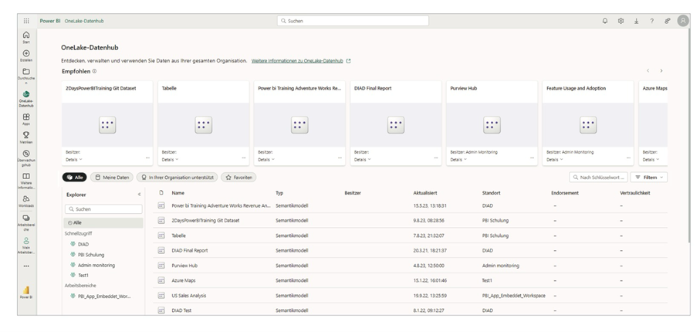Open Metriken in the left sidebar
This screenshot has height=332, width=700.
point(26,137)
